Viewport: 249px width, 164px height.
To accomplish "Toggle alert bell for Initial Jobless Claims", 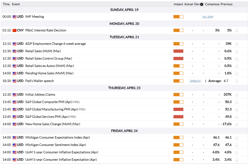I will pyautogui.click(x=237, y=95).
